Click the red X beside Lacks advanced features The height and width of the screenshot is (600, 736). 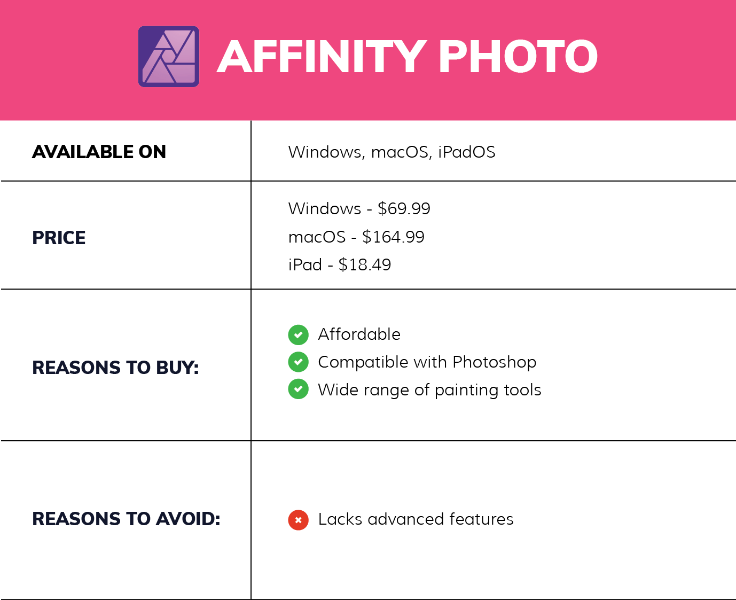click(298, 520)
